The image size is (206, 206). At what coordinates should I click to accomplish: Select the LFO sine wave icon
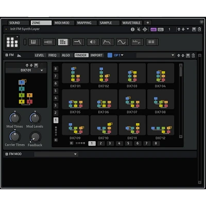[x=123, y=42]
